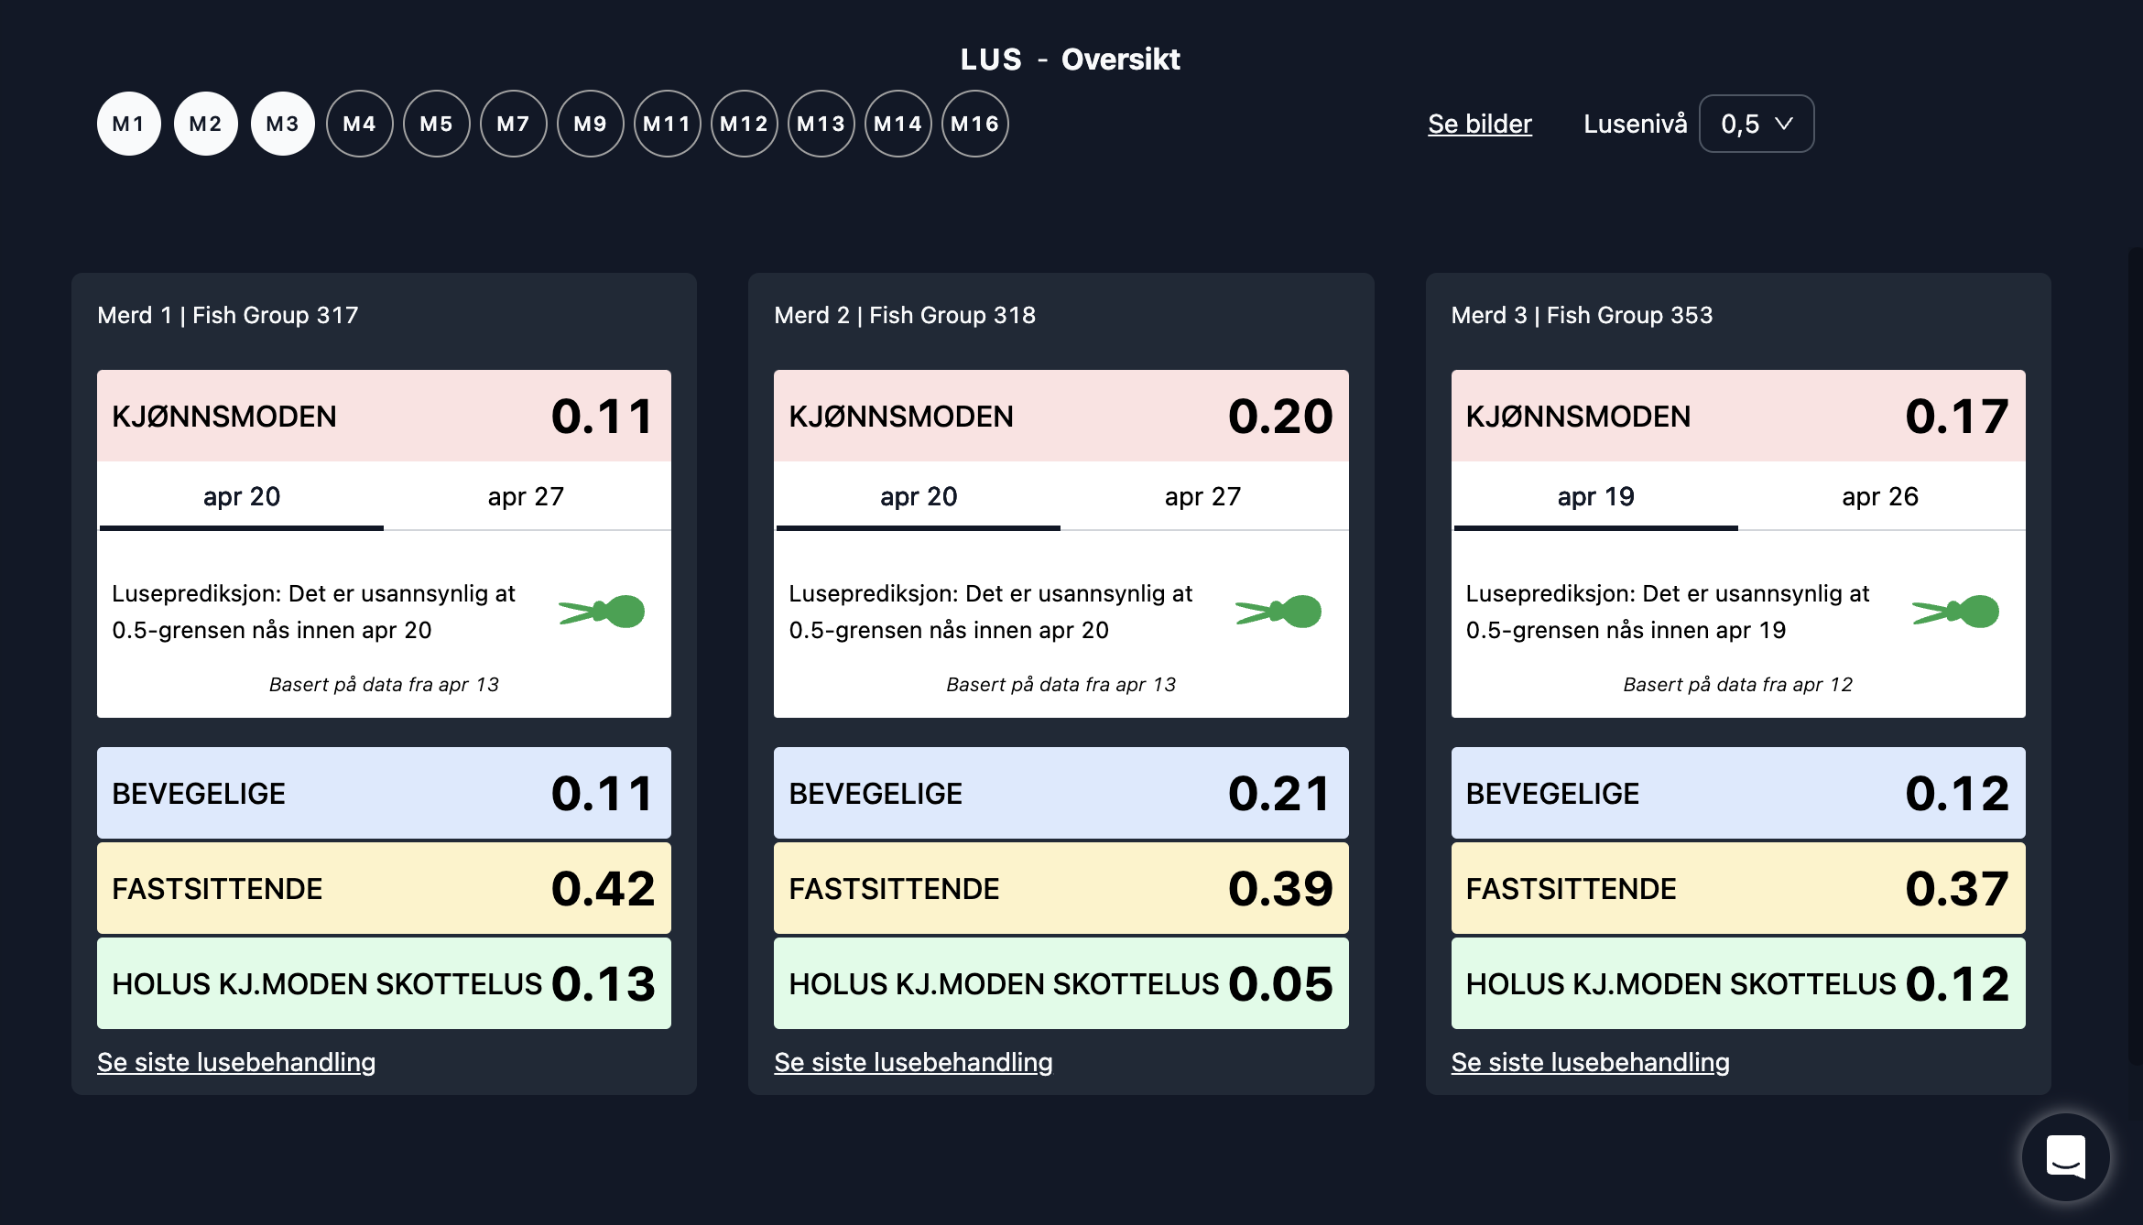
Task: Open Se siste lusebehandling for Merd 1
Action: tap(236, 1062)
